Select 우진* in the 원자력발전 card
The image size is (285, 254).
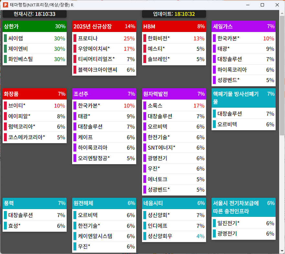(x=174, y=169)
